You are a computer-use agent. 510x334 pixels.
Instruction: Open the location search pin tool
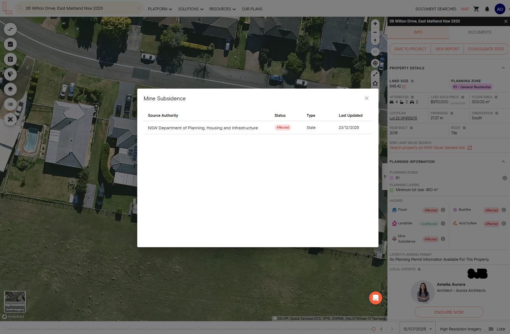tap(10, 74)
